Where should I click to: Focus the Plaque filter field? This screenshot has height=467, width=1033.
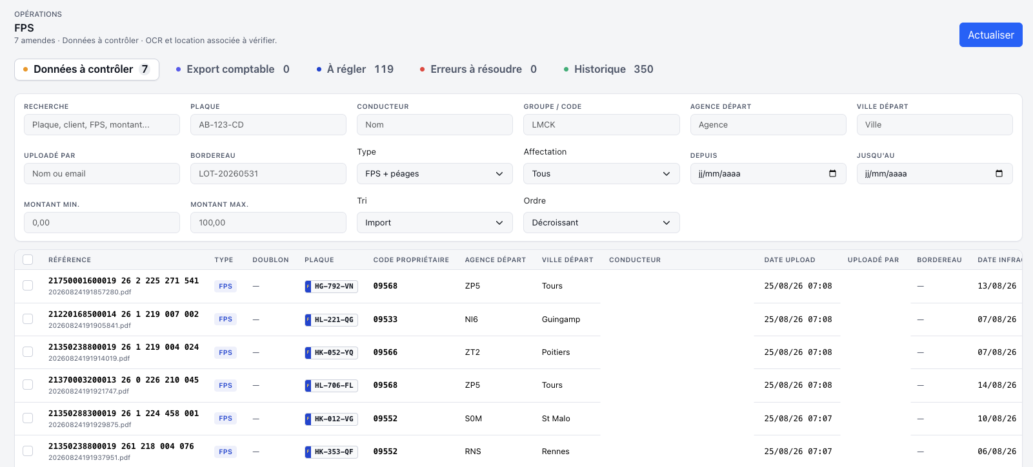268,124
